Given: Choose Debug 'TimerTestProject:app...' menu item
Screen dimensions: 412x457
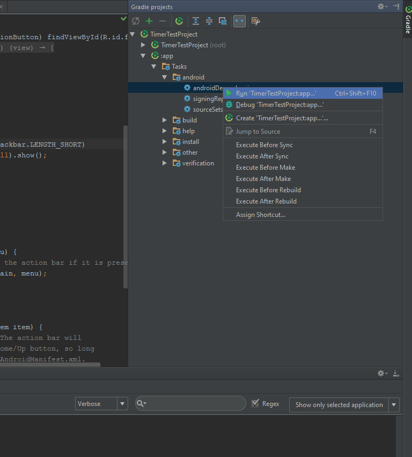Looking at the screenshot, I should [303, 105].
